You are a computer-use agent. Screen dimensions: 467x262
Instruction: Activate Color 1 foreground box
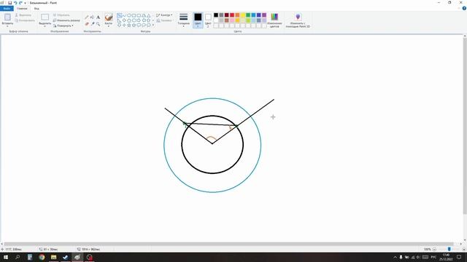[198, 20]
